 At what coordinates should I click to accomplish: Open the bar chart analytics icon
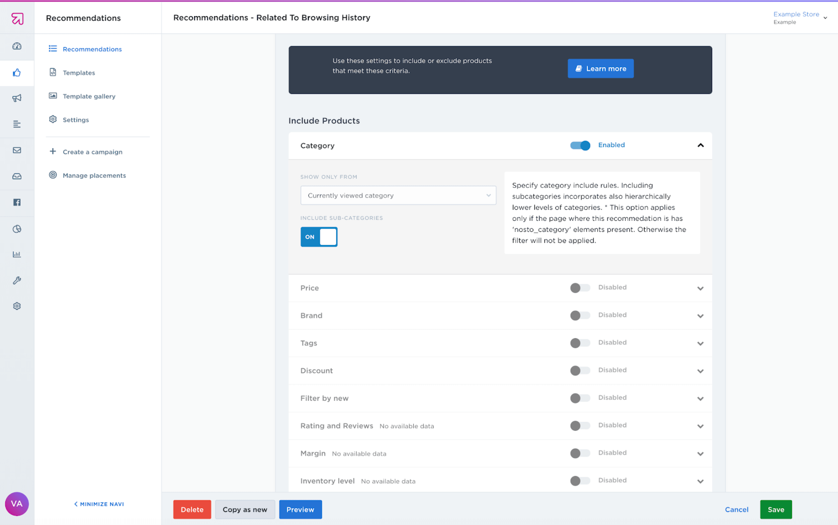17,255
